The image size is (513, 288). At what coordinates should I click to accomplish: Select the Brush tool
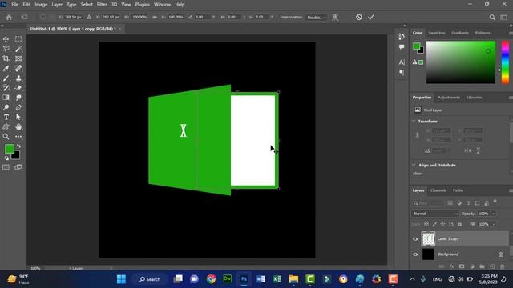pos(6,78)
